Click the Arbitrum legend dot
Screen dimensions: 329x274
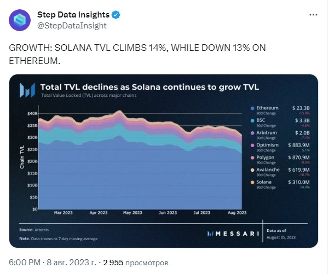[252, 133]
